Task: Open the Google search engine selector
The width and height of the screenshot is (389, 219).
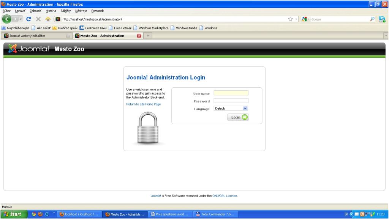Action: [305, 19]
